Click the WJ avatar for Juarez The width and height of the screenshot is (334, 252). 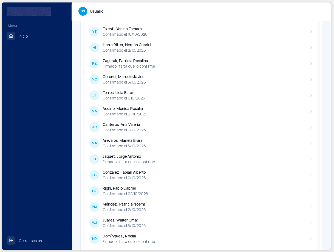pos(94,223)
